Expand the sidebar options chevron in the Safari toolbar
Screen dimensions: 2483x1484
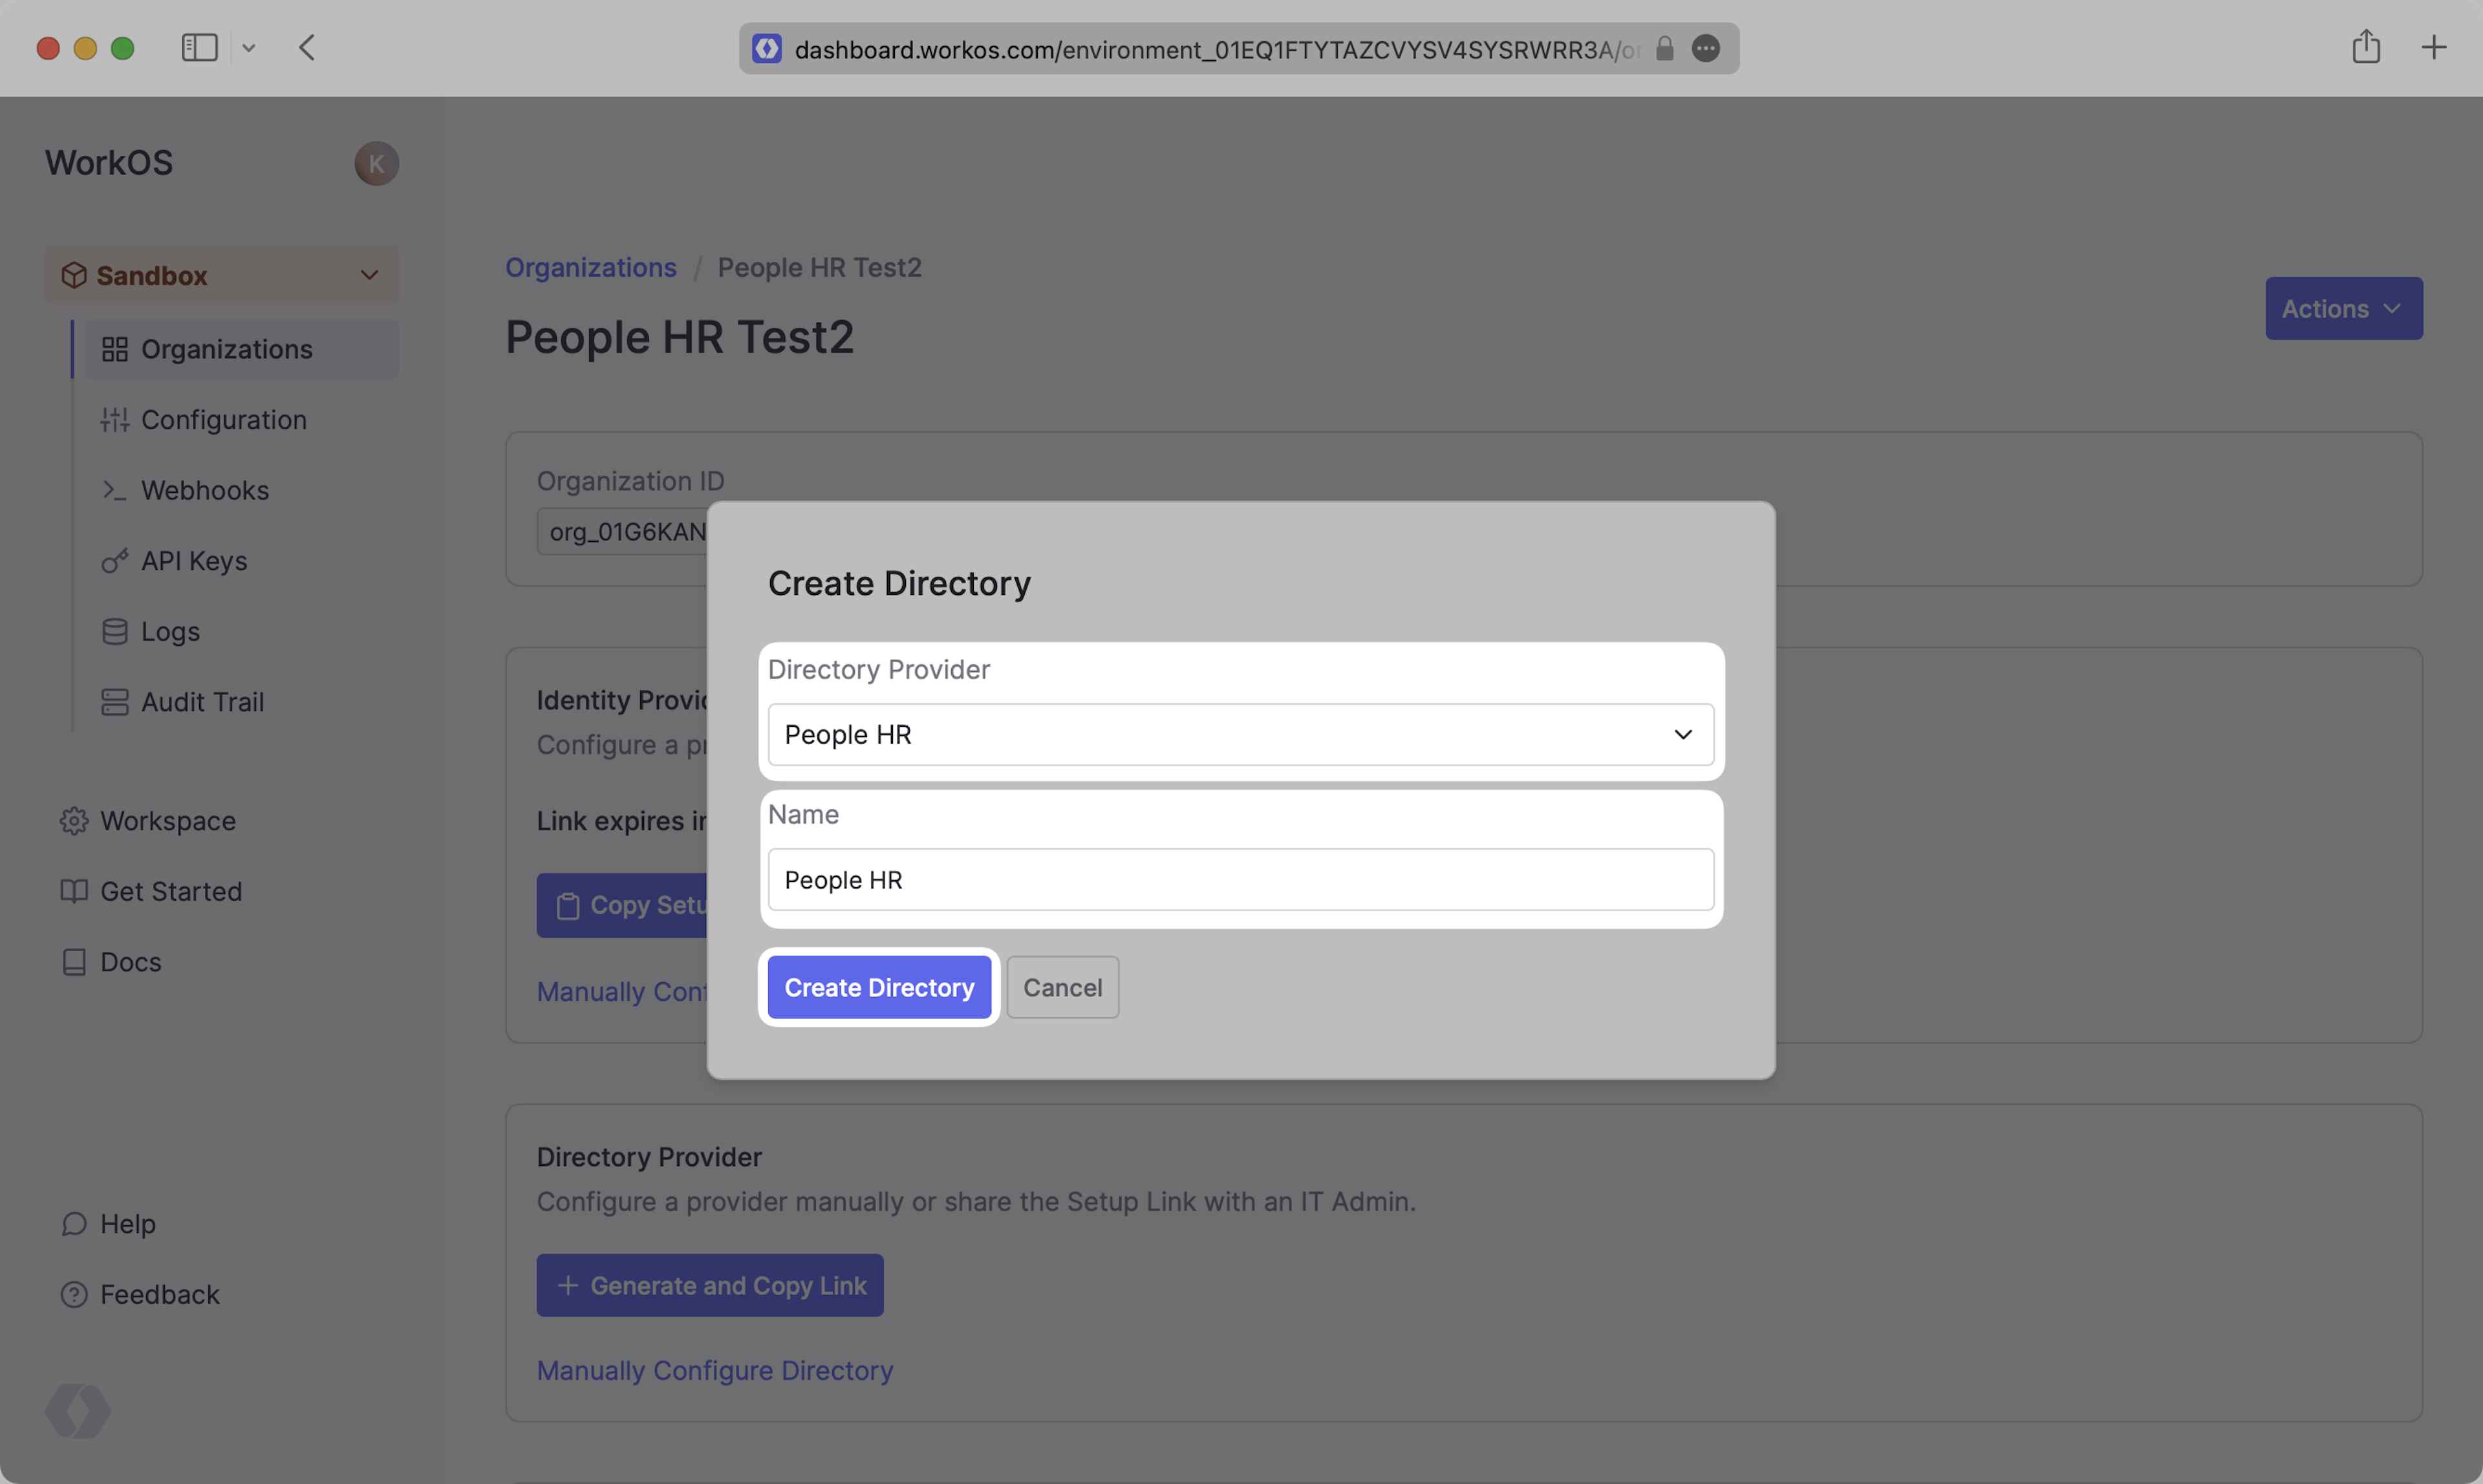249,48
